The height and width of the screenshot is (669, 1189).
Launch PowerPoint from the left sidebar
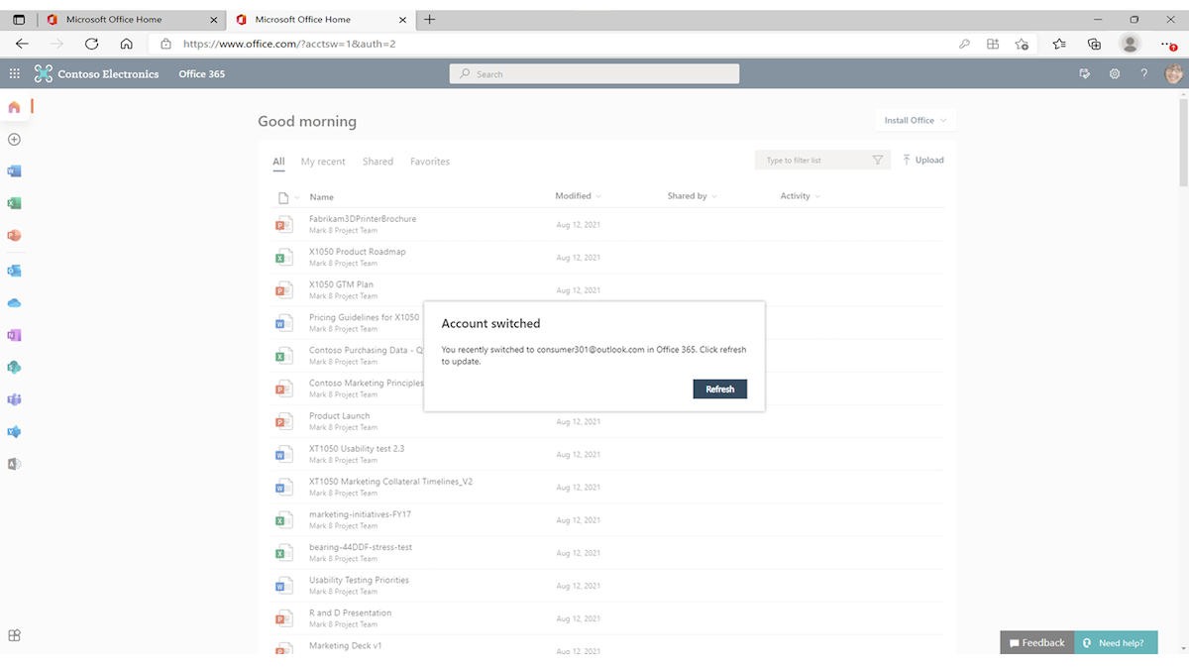14,235
